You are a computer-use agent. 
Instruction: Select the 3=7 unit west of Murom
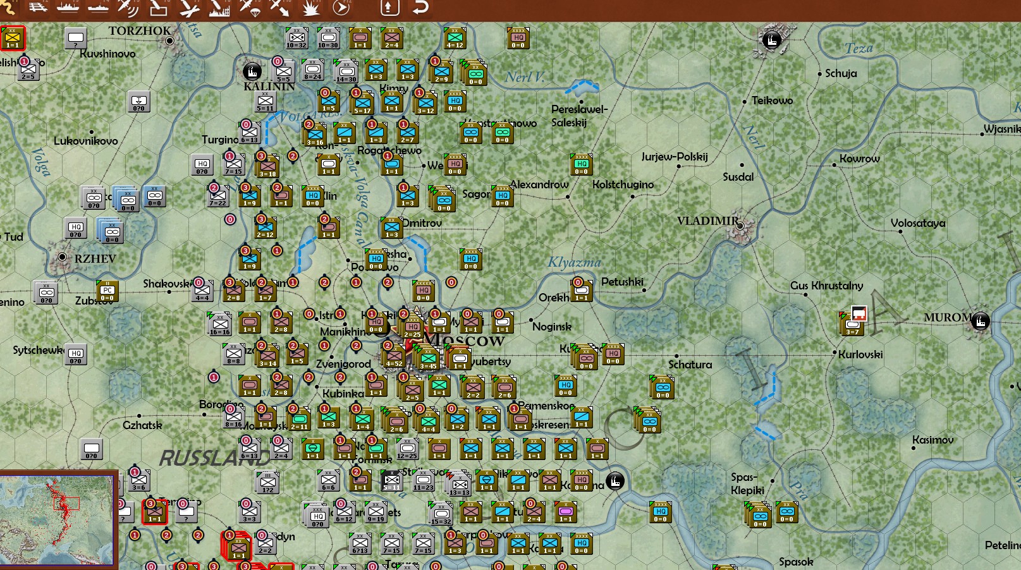[x=852, y=325]
